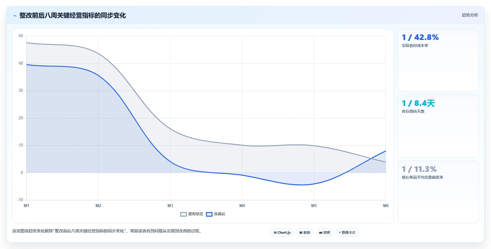Click the M6 x-axis label
Screen dimensions: 491x249
point(386,206)
